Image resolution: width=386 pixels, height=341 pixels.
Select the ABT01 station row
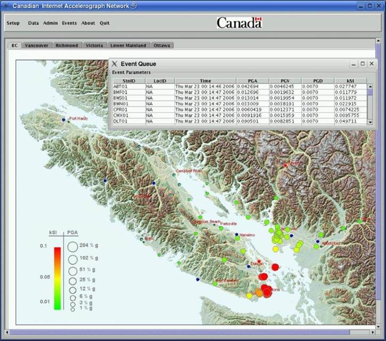point(240,86)
